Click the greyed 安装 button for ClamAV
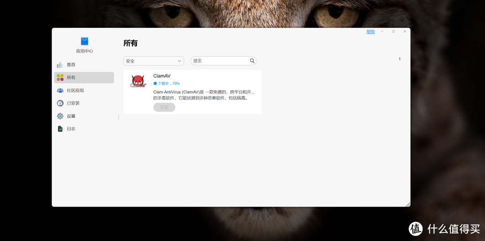The image size is (485, 241). (164, 108)
